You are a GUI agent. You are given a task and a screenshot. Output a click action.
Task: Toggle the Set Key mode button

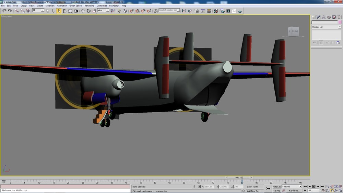(x=277, y=191)
